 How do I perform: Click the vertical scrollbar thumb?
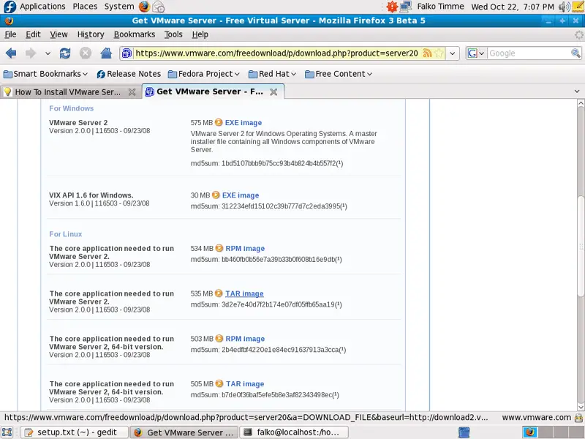pyautogui.click(x=581, y=247)
